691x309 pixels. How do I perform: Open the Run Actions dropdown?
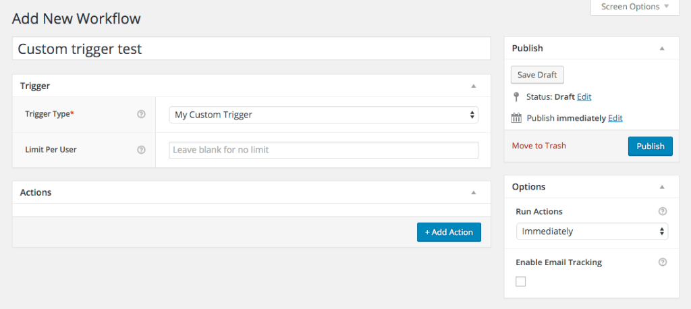[592, 231]
